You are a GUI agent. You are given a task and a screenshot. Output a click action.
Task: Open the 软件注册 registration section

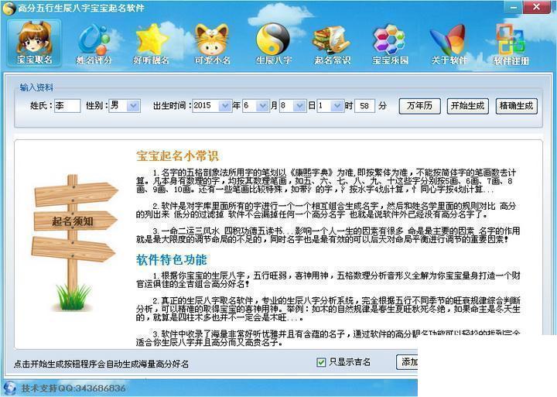click(x=511, y=45)
